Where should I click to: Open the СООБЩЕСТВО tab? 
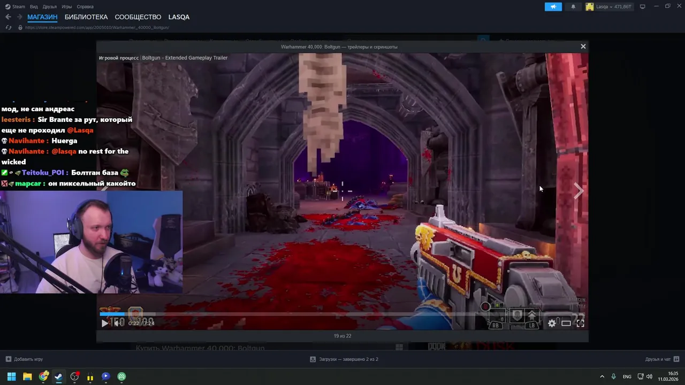click(138, 17)
